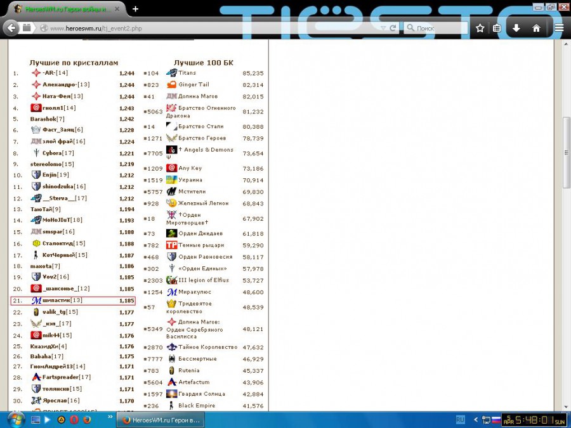Reload the current page
The height and width of the screenshot is (428, 571).
click(x=393, y=28)
